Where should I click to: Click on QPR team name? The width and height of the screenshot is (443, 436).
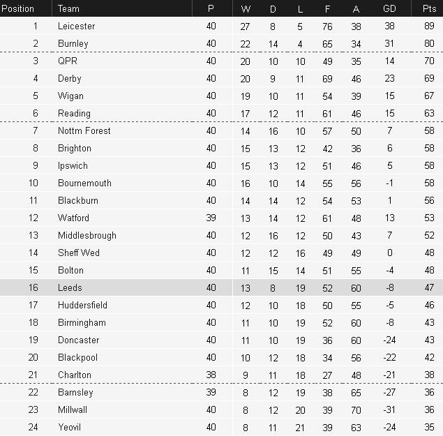68,61
